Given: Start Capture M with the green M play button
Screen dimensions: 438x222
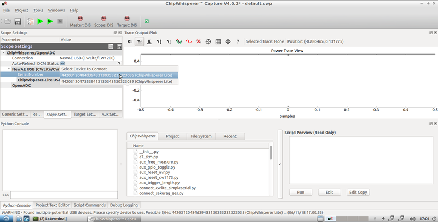Looking at the screenshot, I should click(x=50, y=21).
